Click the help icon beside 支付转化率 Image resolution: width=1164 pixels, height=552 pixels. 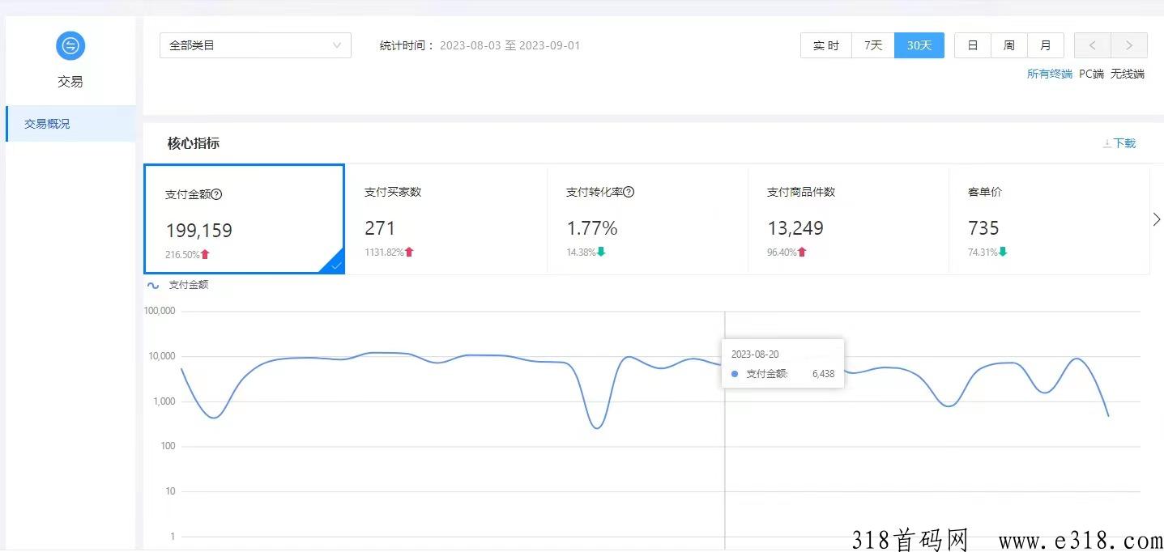[x=629, y=192]
